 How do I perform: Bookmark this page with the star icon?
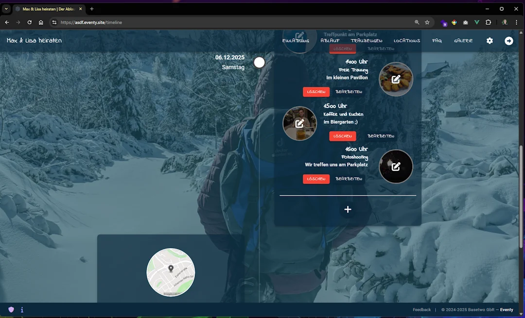427,22
